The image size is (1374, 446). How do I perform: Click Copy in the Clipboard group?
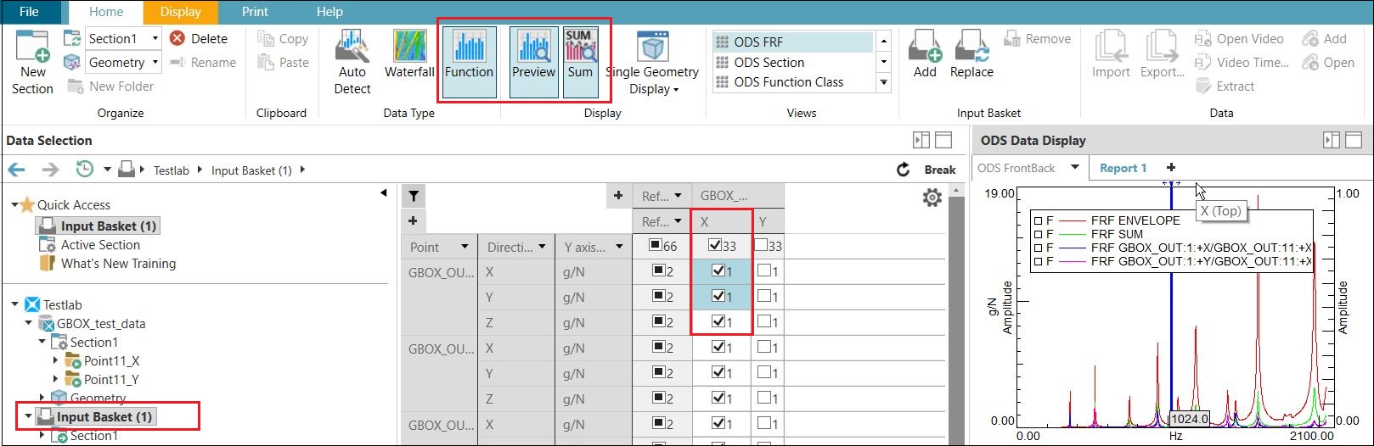(283, 38)
